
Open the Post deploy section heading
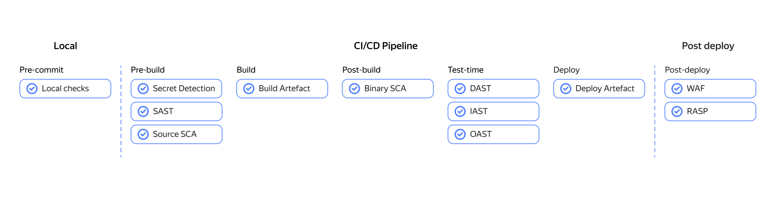coord(708,46)
